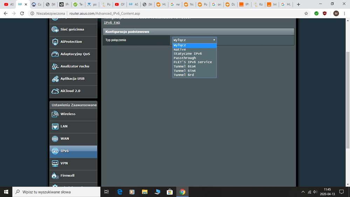Click the Analizator ruchu icon
The width and height of the screenshot is (350, 197).
pyautogui.click(x=55, y=67)
